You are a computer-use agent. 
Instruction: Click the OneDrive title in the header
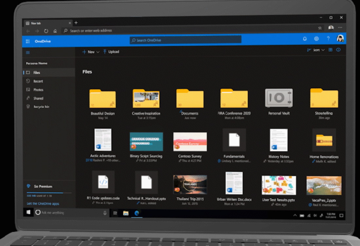(43, 41)
